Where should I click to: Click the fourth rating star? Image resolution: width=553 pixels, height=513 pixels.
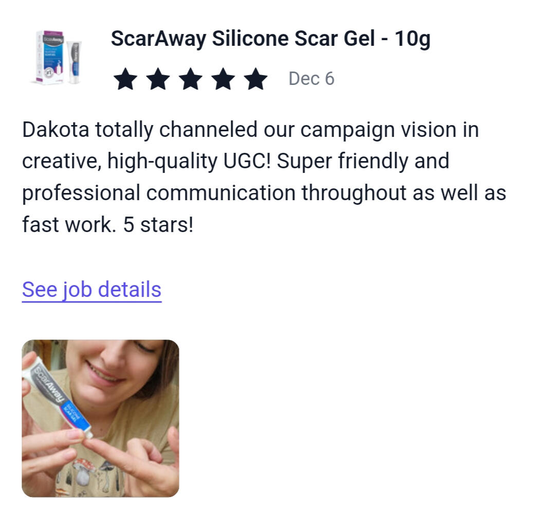pos(223,79)
